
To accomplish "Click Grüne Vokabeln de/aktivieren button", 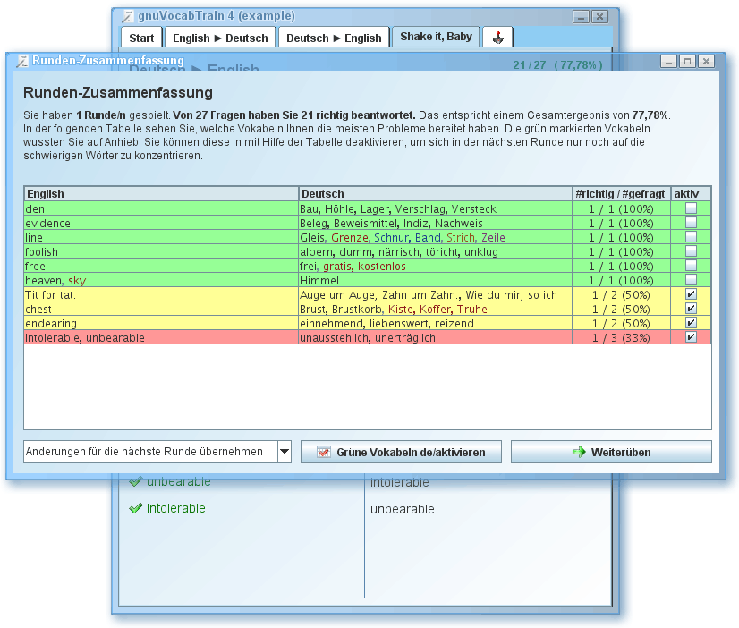I will [x=401, y=452].
